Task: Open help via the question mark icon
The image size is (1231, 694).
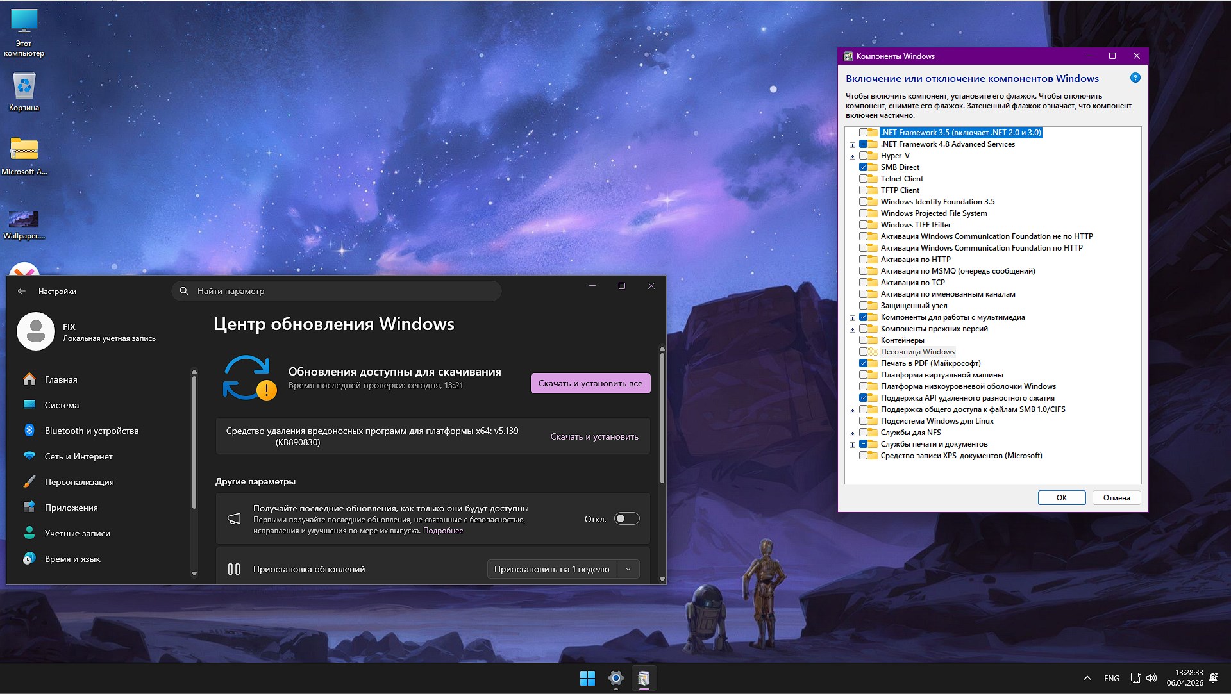Action: pyautogui.click(x=1136, y=78)
